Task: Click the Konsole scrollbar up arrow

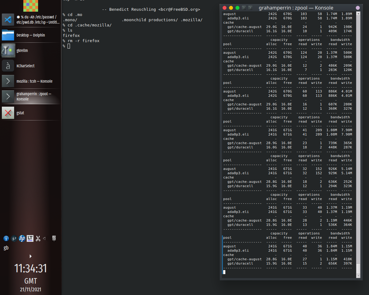Action: (358, 14)
